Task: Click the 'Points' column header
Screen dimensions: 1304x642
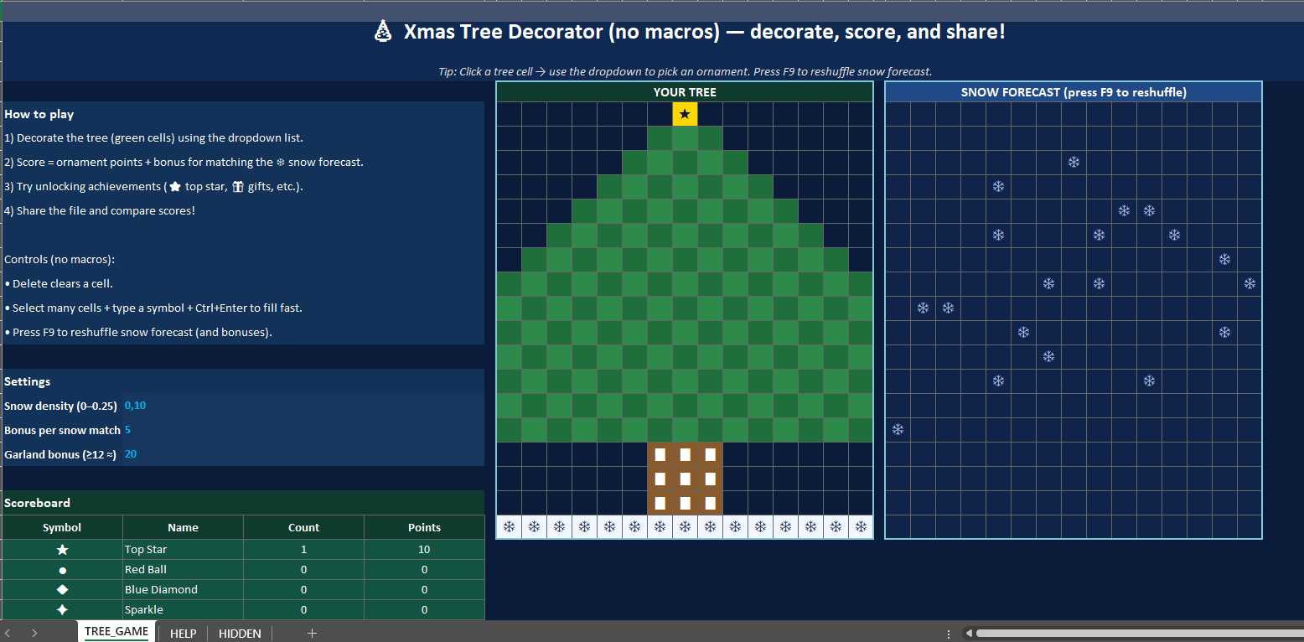Action: (x=424, y=527)
